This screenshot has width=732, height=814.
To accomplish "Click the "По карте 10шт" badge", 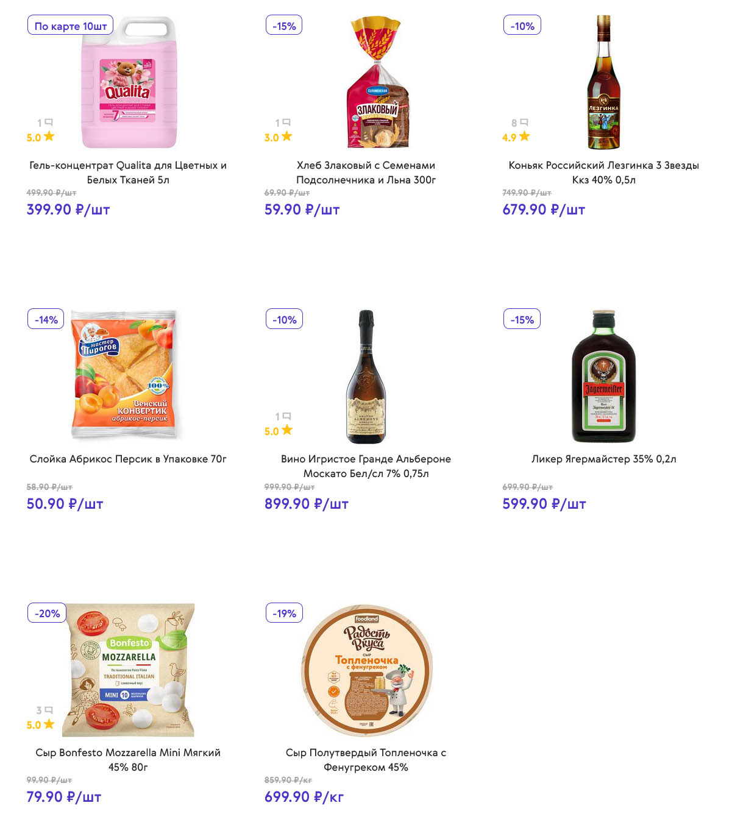I will (70, 26).
